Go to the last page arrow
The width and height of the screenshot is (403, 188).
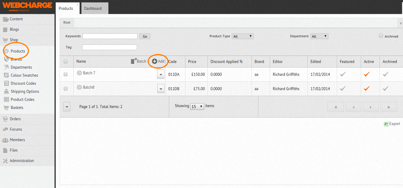389,107
